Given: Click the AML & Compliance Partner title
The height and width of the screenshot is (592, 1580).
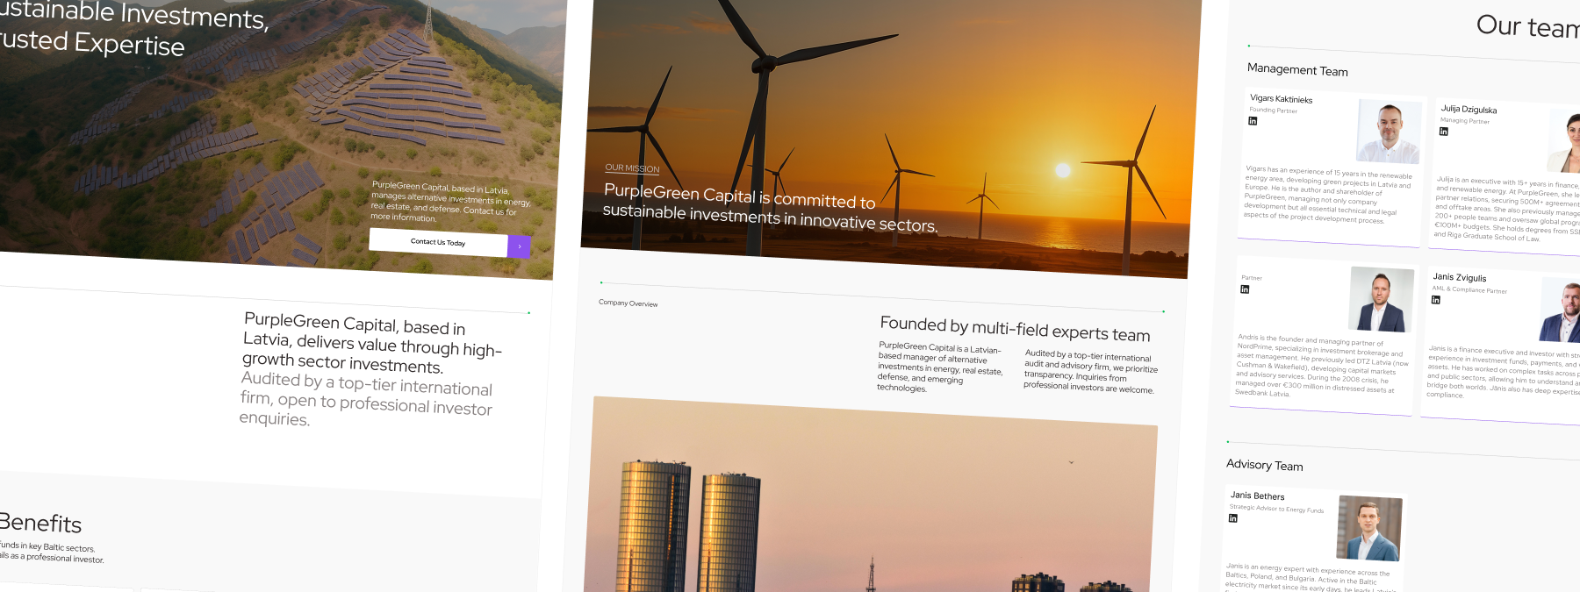Looking at the screenshot, I should [x=1469, y=289].
